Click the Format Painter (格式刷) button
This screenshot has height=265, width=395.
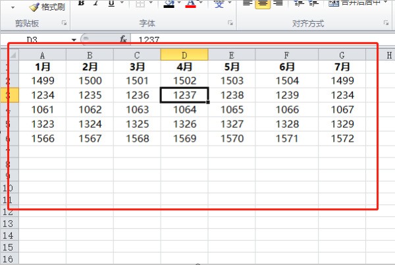click(47, 6)
